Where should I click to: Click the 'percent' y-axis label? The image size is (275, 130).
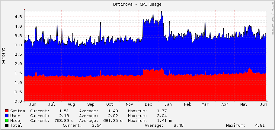coord(4,56)
